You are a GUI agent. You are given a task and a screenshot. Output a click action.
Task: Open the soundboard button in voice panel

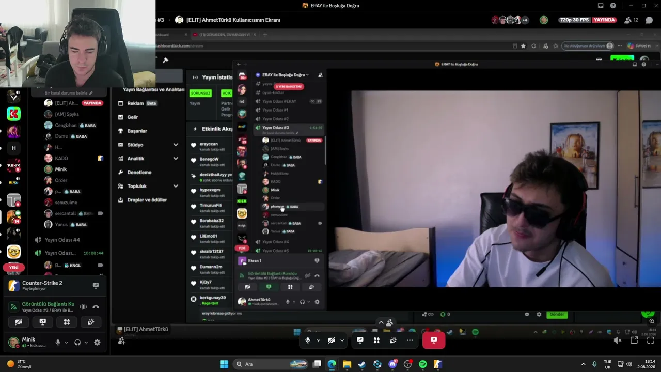coord(91,322)
